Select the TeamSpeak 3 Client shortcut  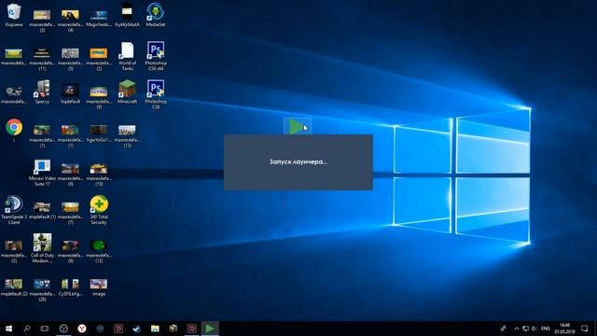coord(14,210)
